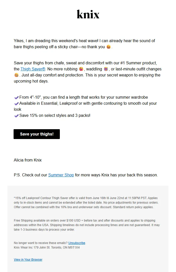Click the emoji before "Just all-day comfort"

tap(16, 75)
